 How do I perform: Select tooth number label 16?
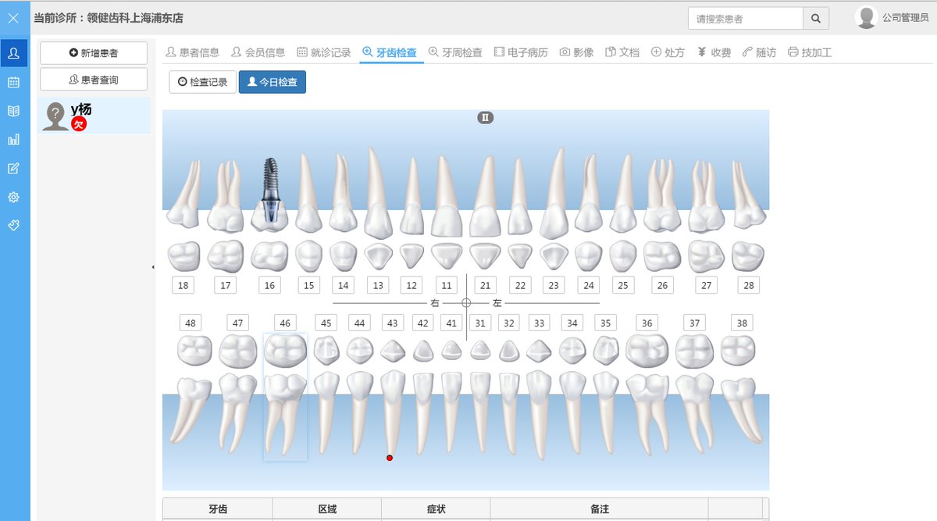(x=269, y=285)
